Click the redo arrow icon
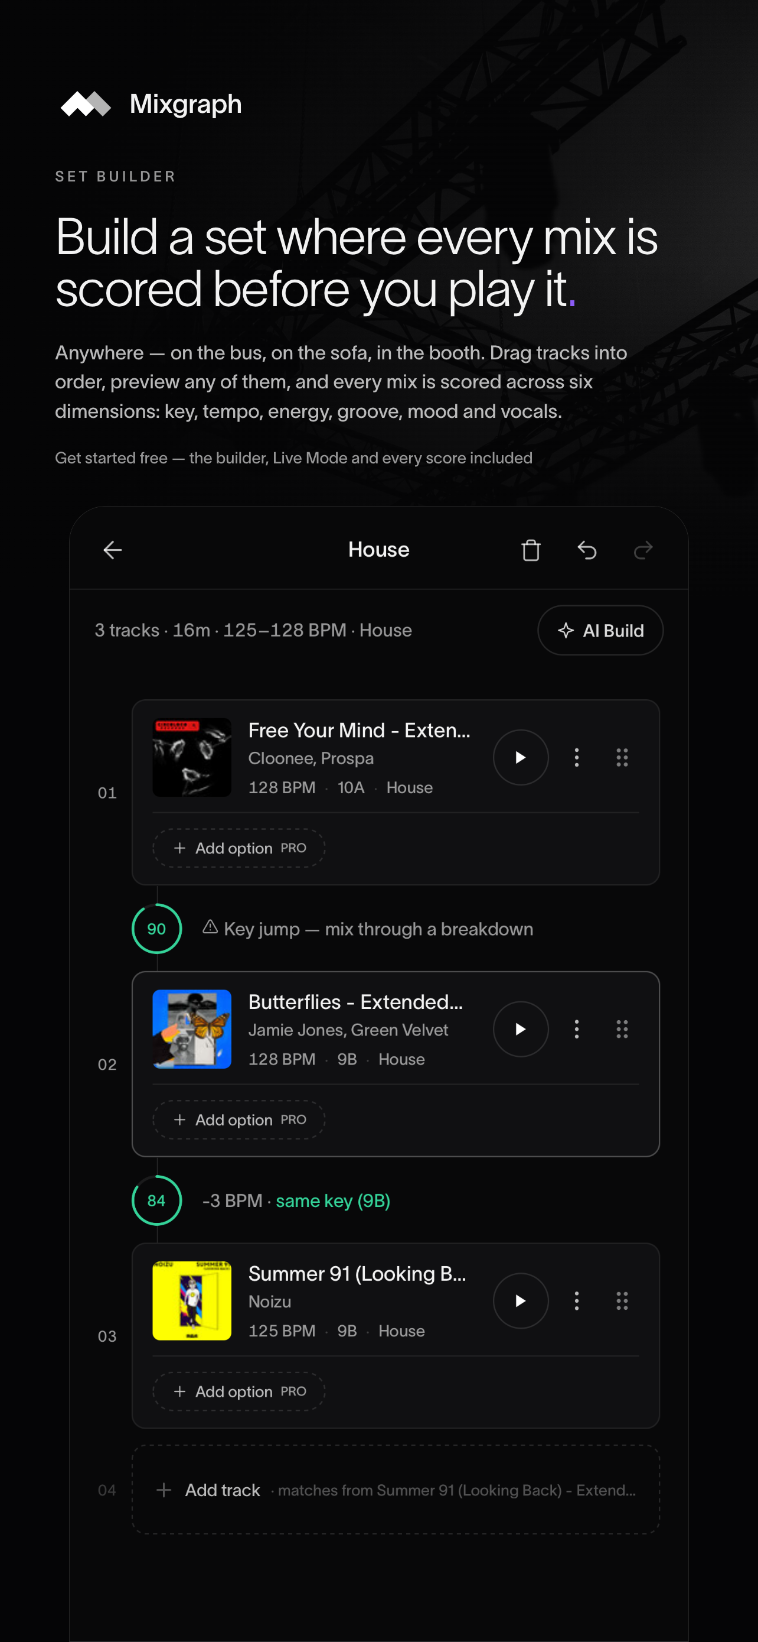The width and height of the screenshot is (758, 1642). 643,550
